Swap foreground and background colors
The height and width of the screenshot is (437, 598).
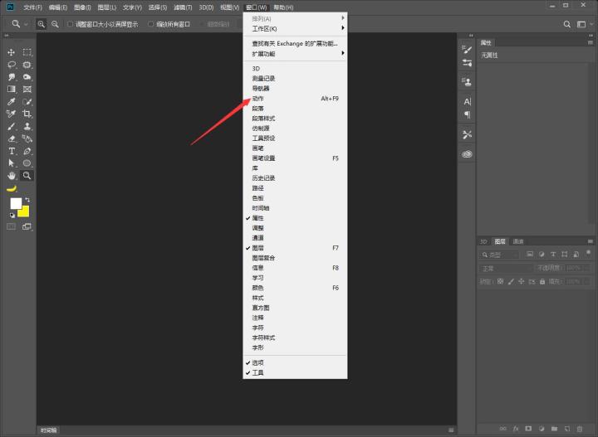[x=27, y=200]
